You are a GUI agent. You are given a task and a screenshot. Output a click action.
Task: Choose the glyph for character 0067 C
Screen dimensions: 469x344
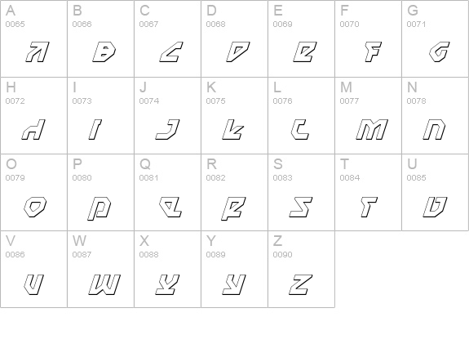click(x=167, y=38)
